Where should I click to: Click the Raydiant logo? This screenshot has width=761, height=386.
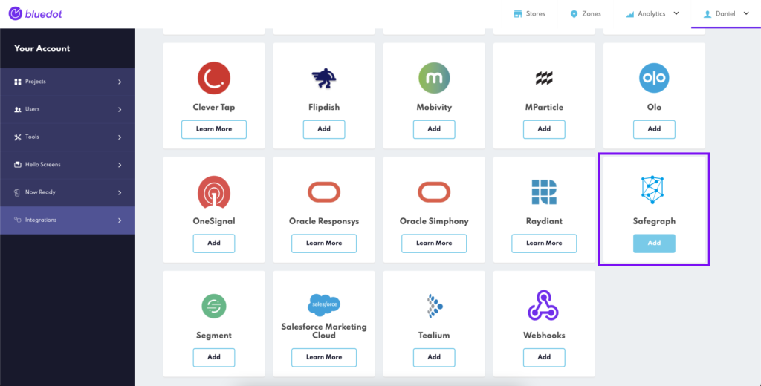coord(544,192)
